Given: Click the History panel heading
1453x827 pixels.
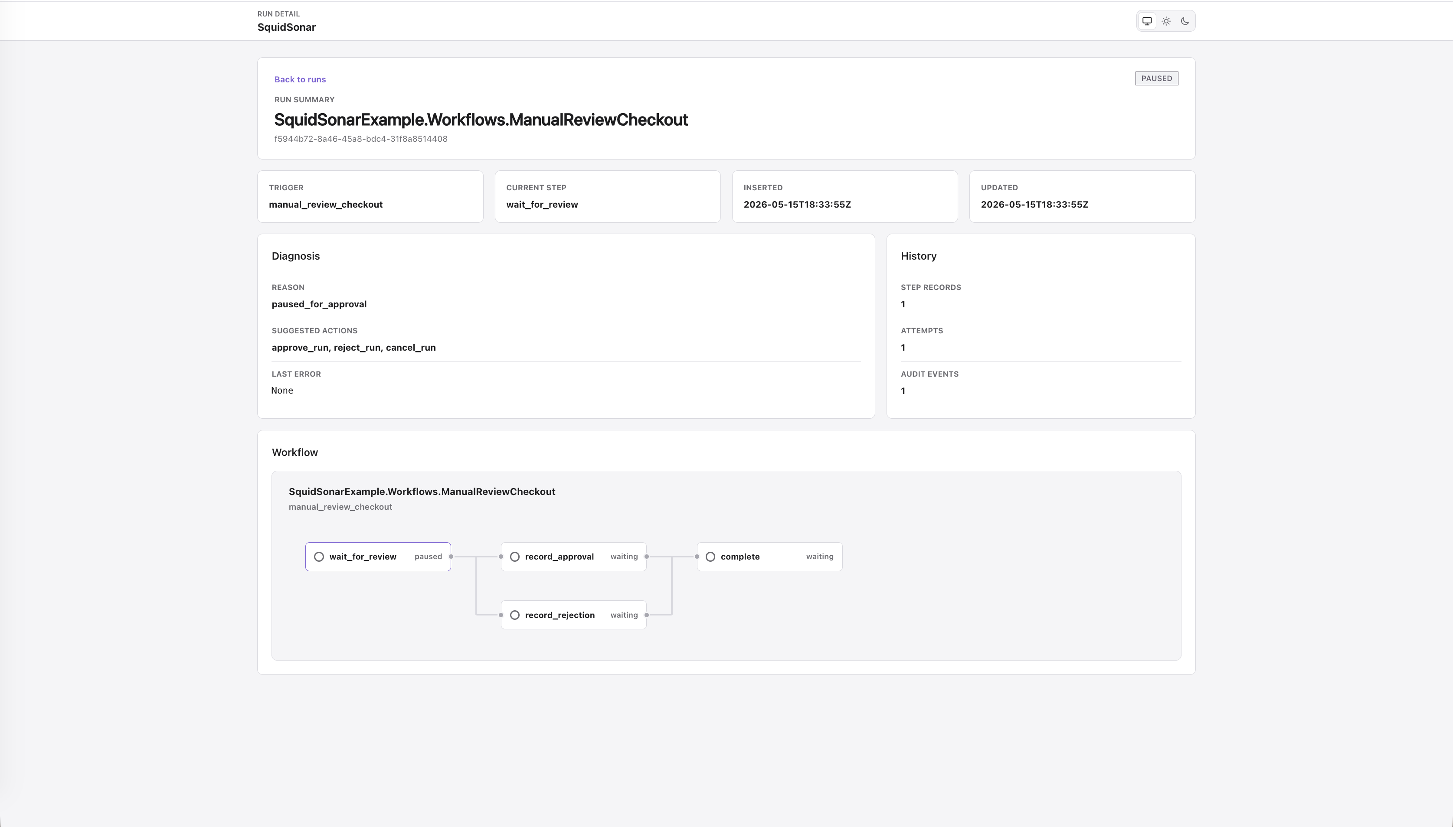Looking at the screenshot, I should [x=918, y=256].
